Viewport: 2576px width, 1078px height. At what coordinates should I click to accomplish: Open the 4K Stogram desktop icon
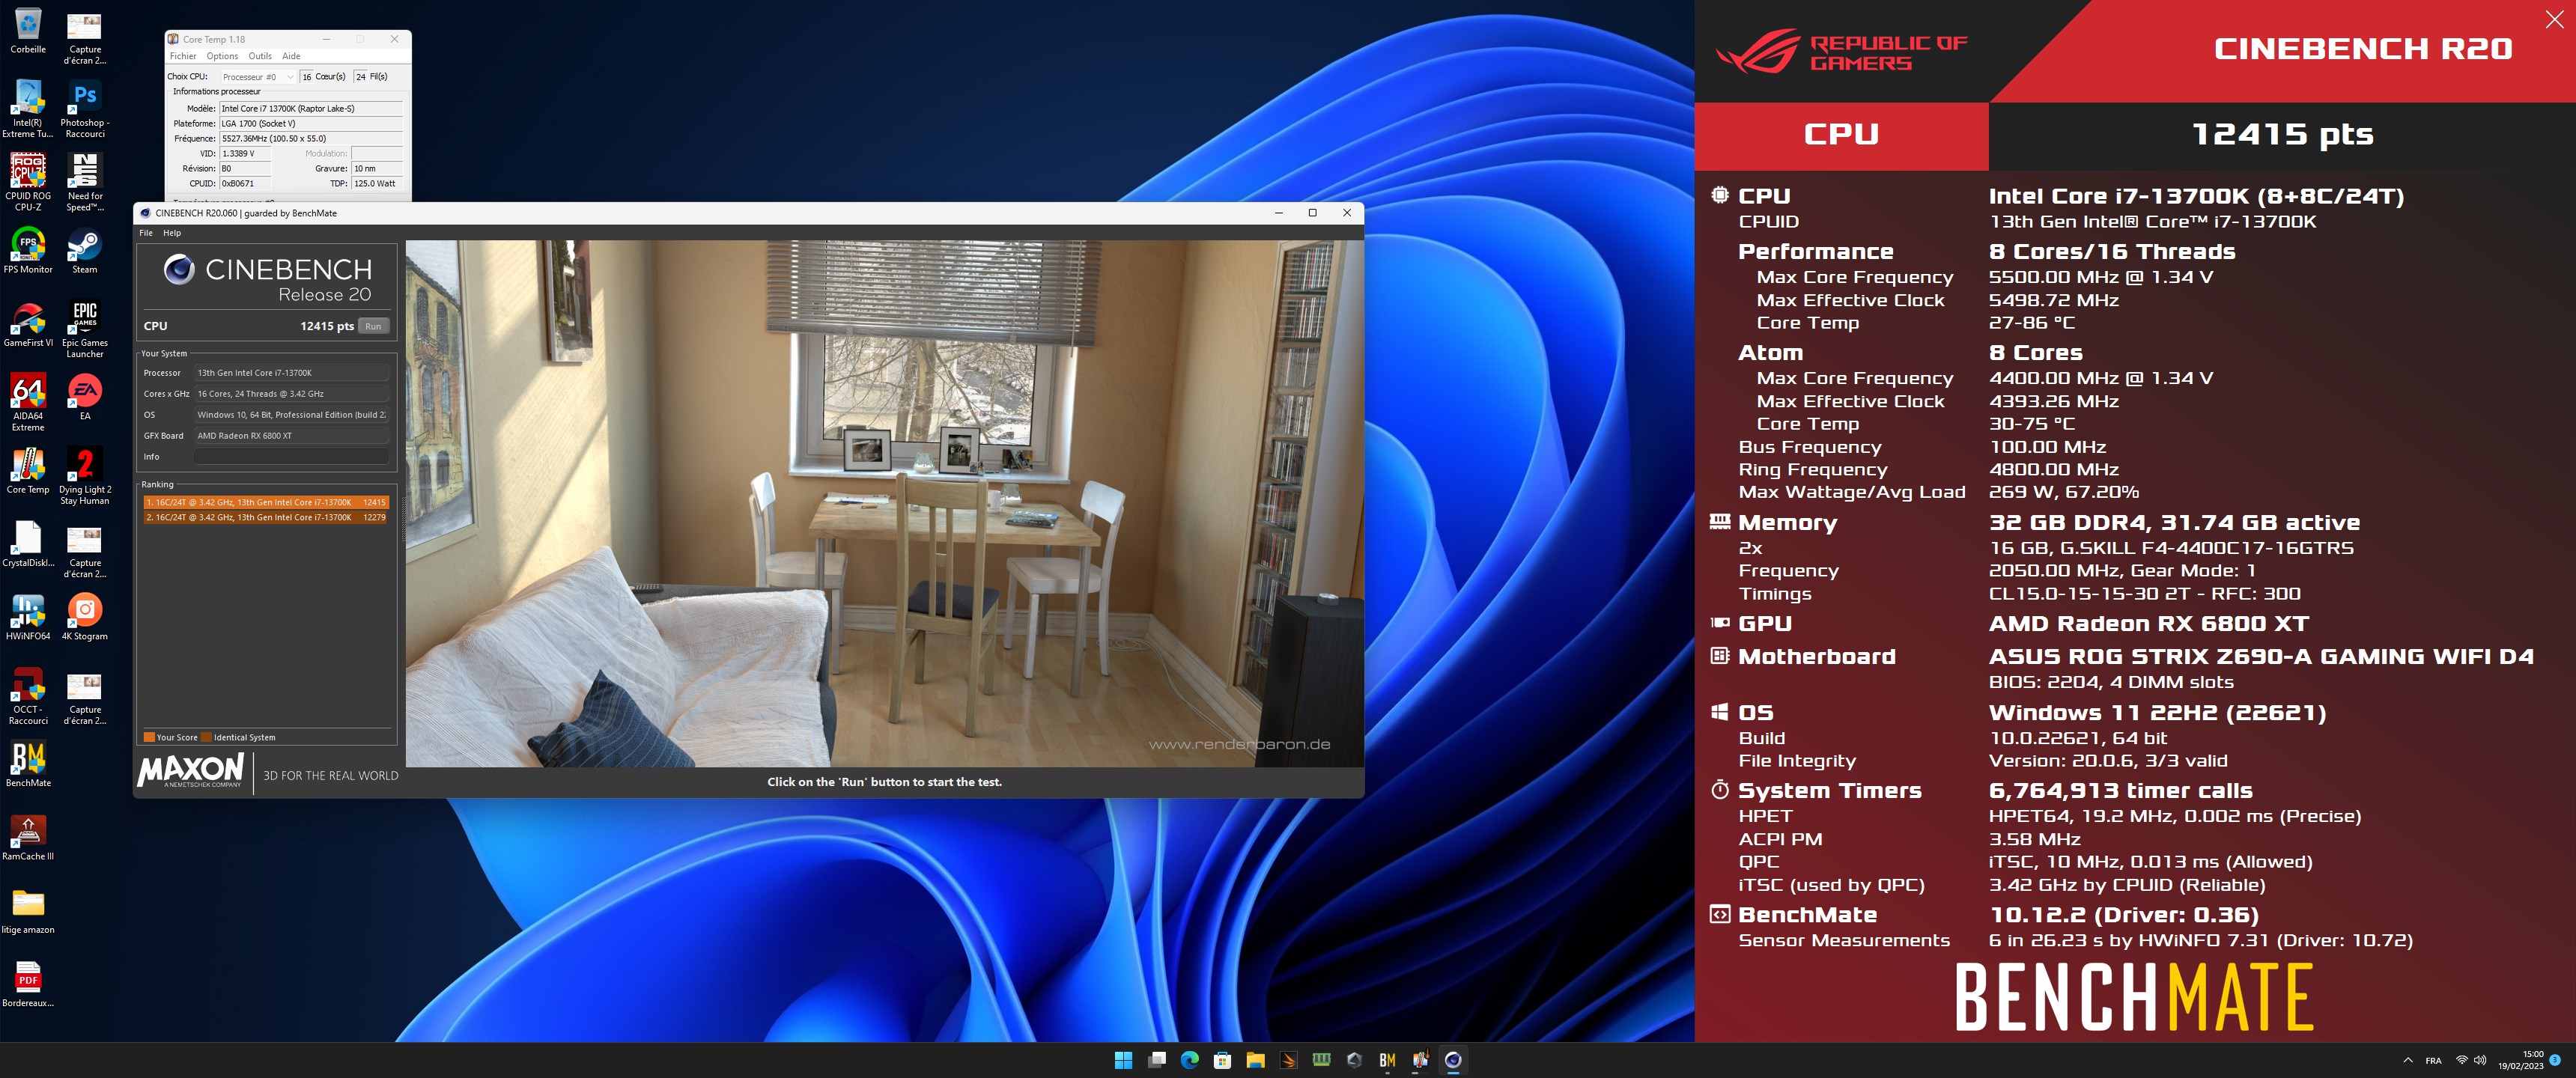85,617
